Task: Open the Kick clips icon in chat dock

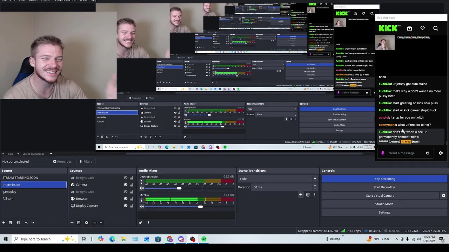Action: 409,28
